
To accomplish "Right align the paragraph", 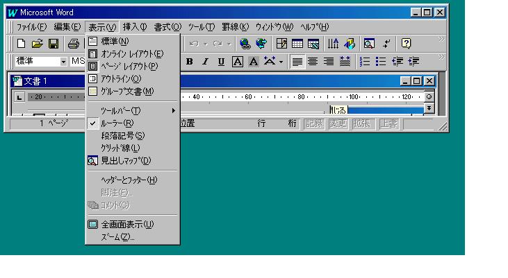I will 329,62.
